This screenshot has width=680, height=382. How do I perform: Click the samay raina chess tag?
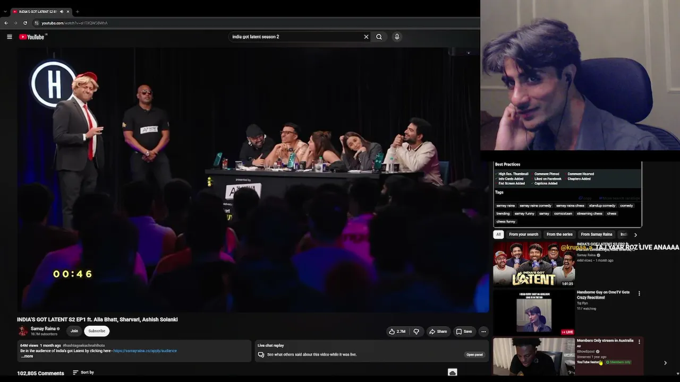(x=570, y=206)
